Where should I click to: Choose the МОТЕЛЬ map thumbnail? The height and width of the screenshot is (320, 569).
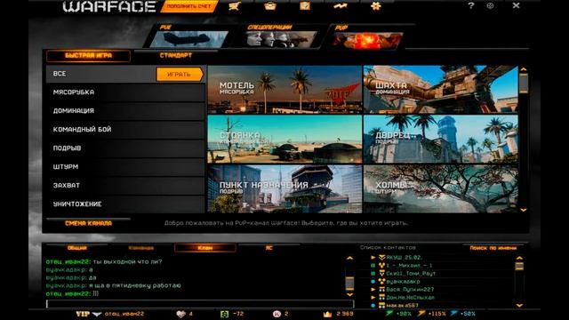coord(284,90)
